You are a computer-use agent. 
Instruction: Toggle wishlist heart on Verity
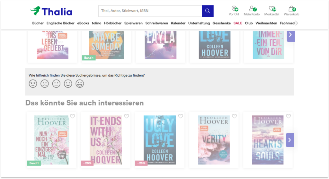234,116
